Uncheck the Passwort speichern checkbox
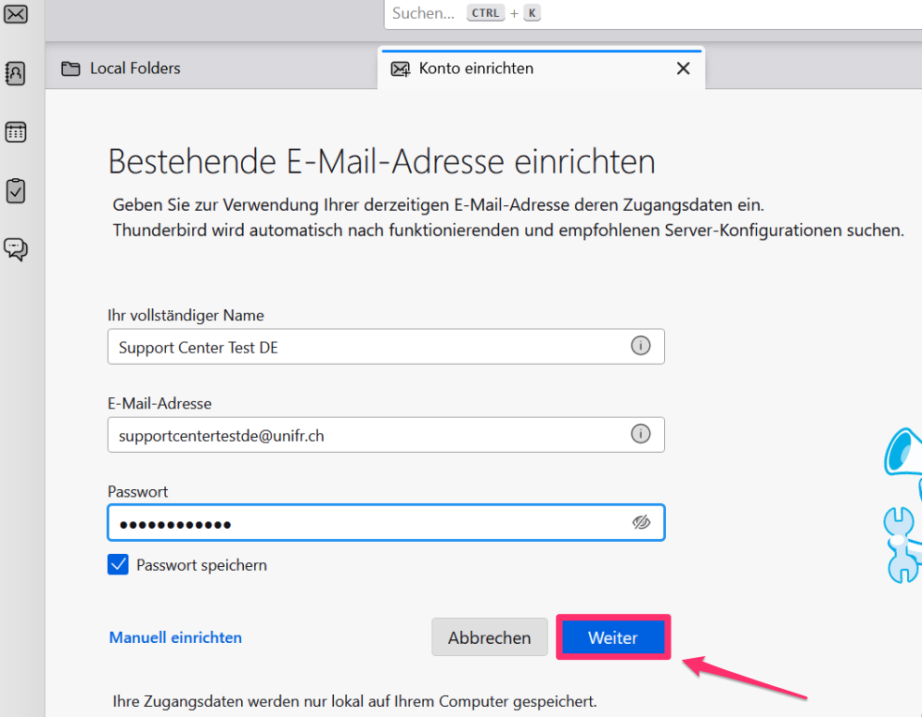Screen dimensions: 922x717 118,565
